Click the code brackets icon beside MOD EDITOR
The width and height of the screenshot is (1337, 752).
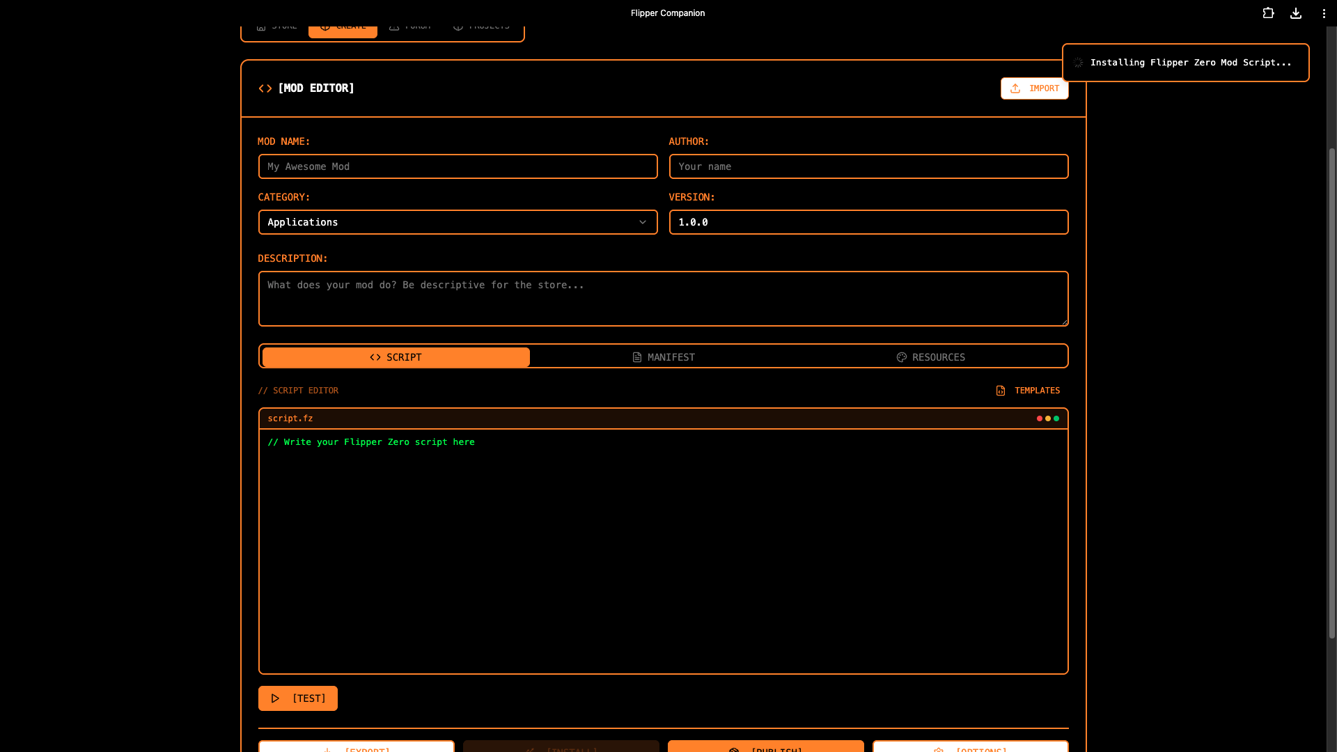265,88
